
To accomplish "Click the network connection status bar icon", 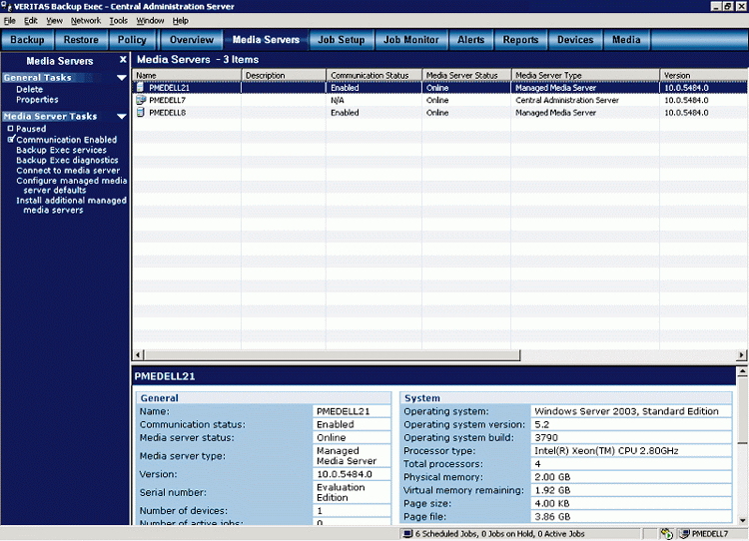I will [667, 533].
